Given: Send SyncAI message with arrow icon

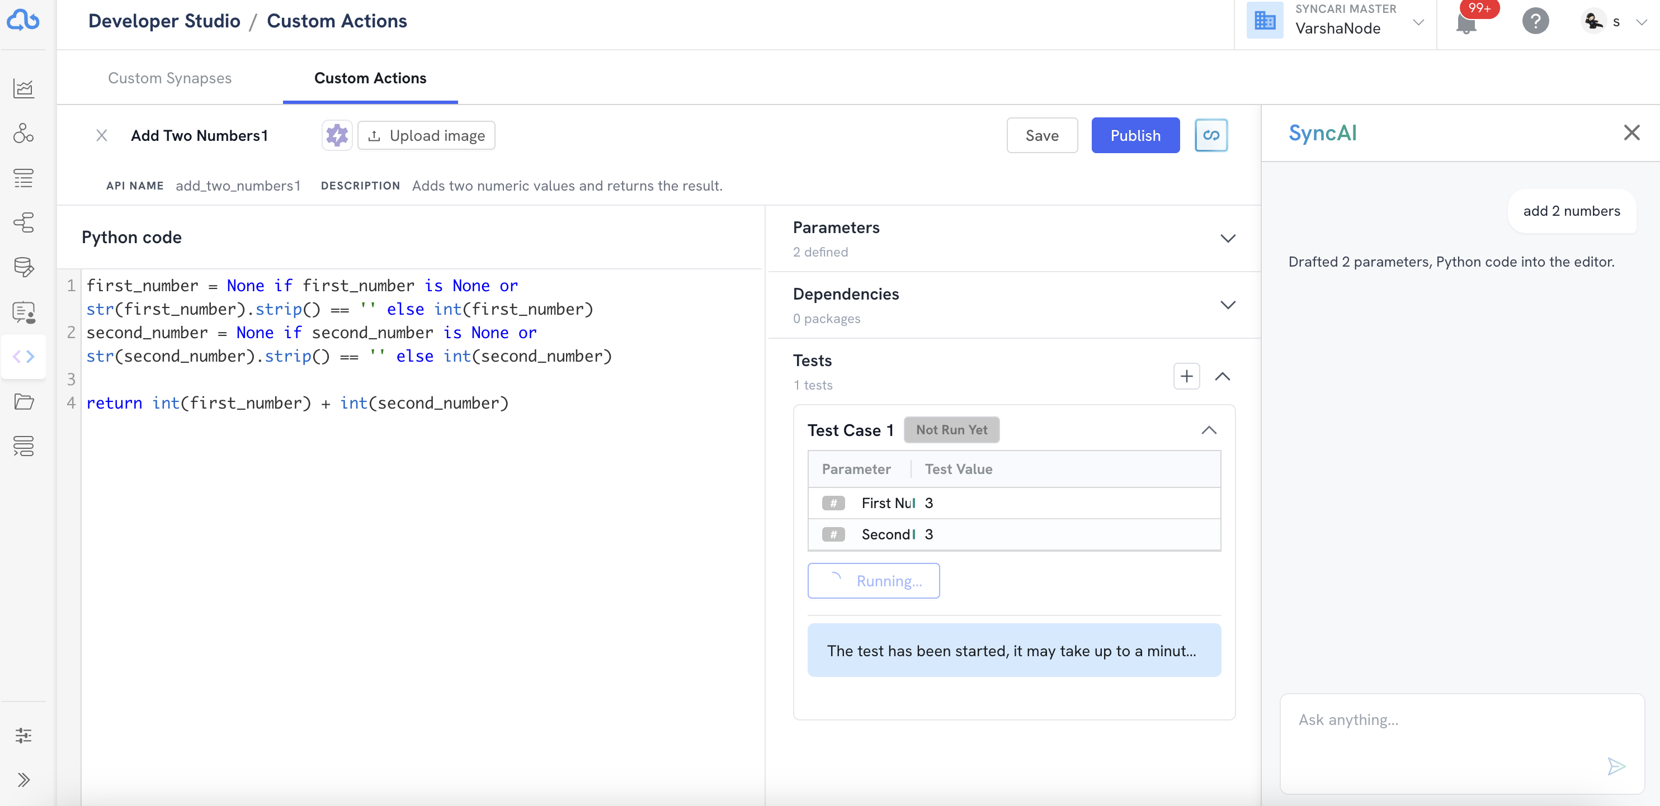Looking at the screenshot, I should pos(1615,766).
